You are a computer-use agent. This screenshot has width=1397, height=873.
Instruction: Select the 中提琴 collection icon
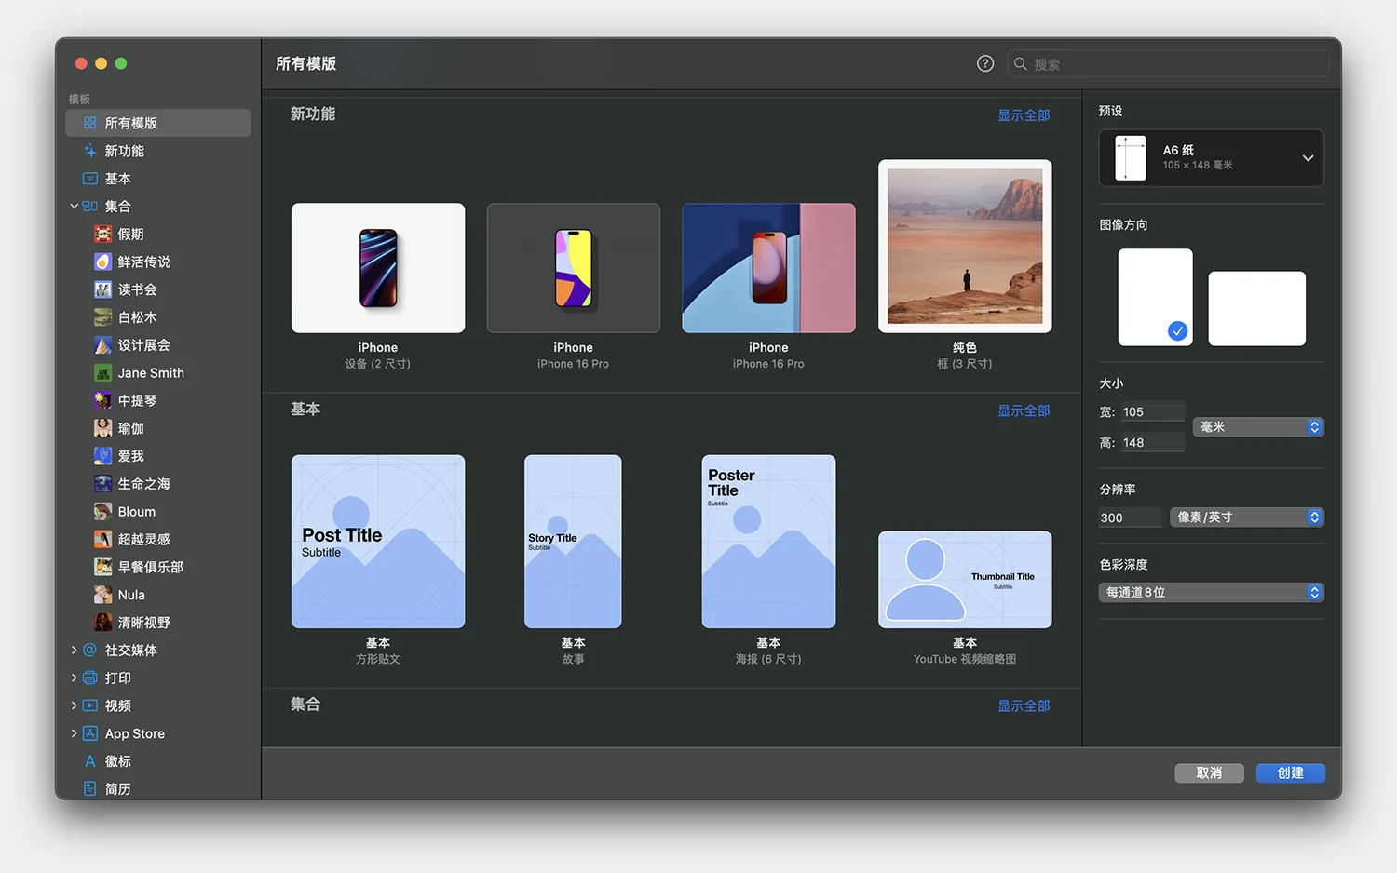[x=103, y=400]
